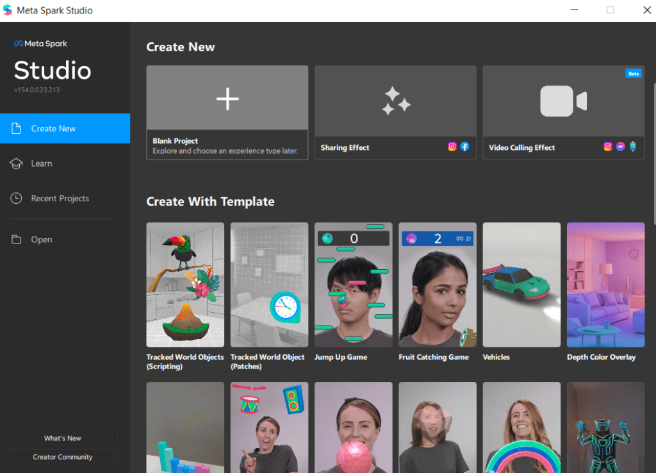Click the camera icon on Video Calling Effect

tap(562, 101)
